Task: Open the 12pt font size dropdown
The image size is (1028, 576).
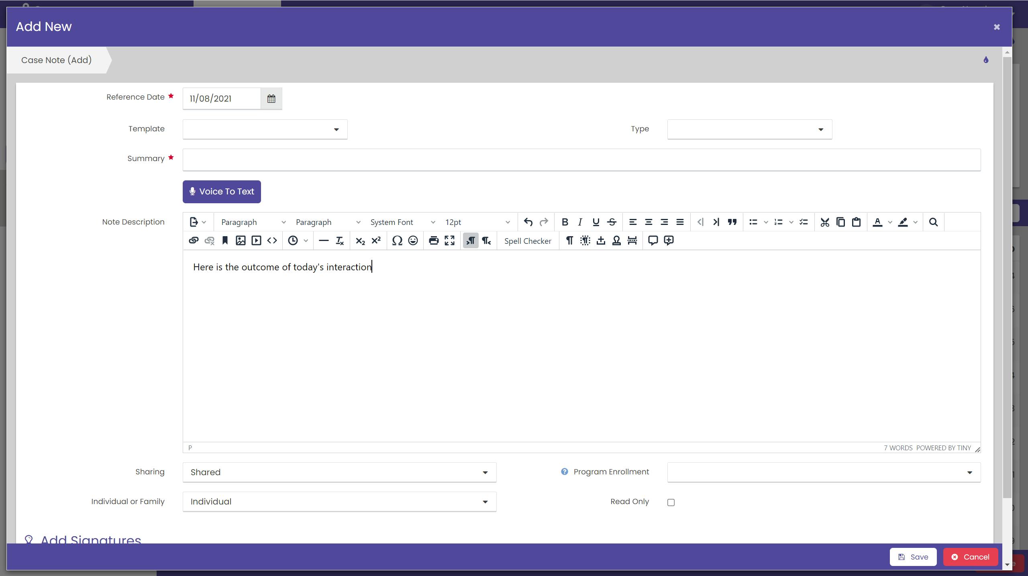Action: [x=477, y=222]
